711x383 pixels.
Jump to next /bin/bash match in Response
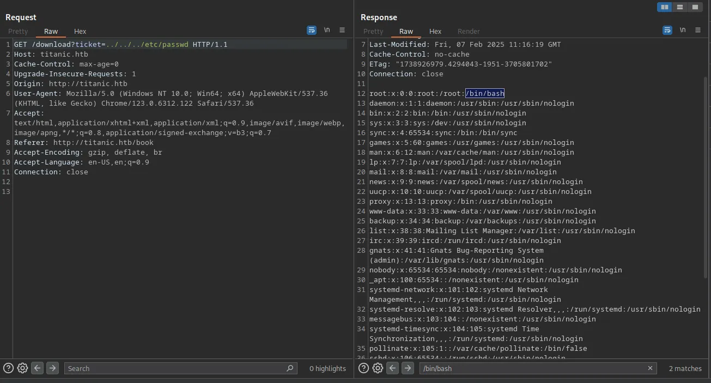pos(408,368)
